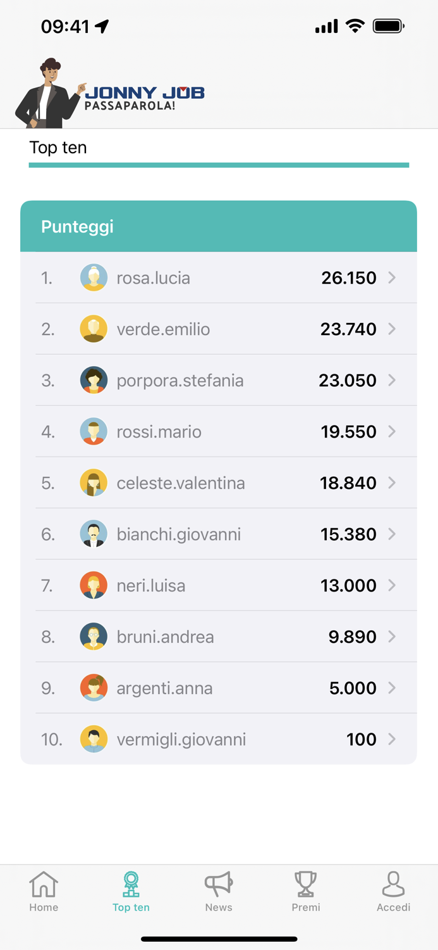Image resolution: width=438 pixels, height=950 pixels.
Task: Tap the Jonny Job Passaparola logo
Action: click(111, 93)
